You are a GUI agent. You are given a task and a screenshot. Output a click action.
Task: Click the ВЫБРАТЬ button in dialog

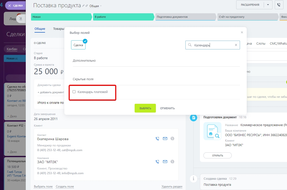click(x=145, y=108)
